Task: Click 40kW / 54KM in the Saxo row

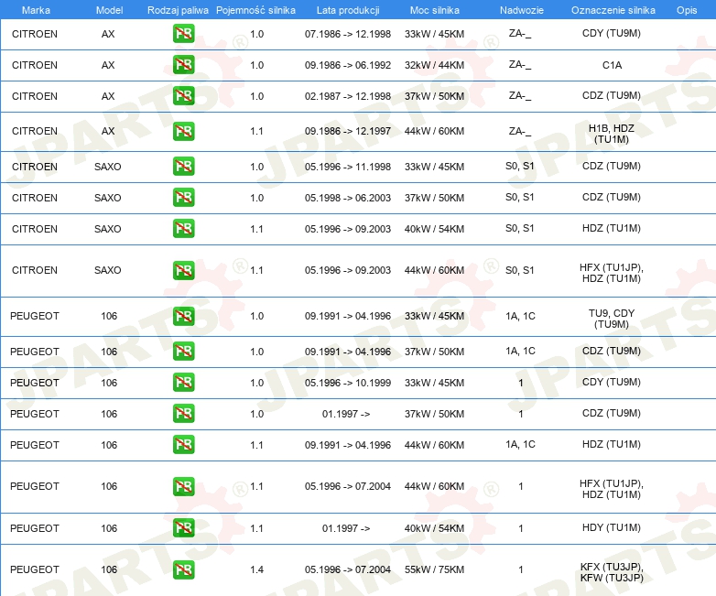Action: coord(434,229)
